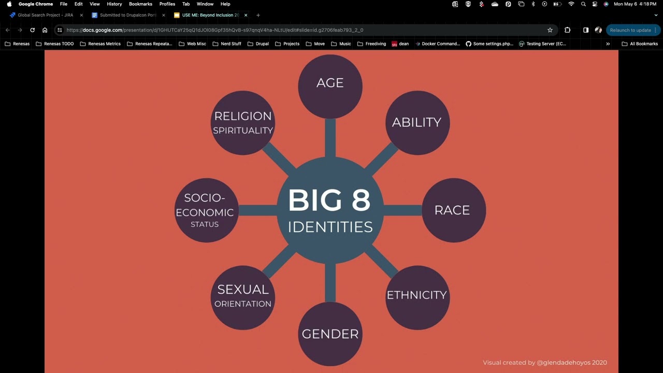The image size is (663, 373).
Task: Bookmark this page with the star icon
Action: tap(550, 30)
